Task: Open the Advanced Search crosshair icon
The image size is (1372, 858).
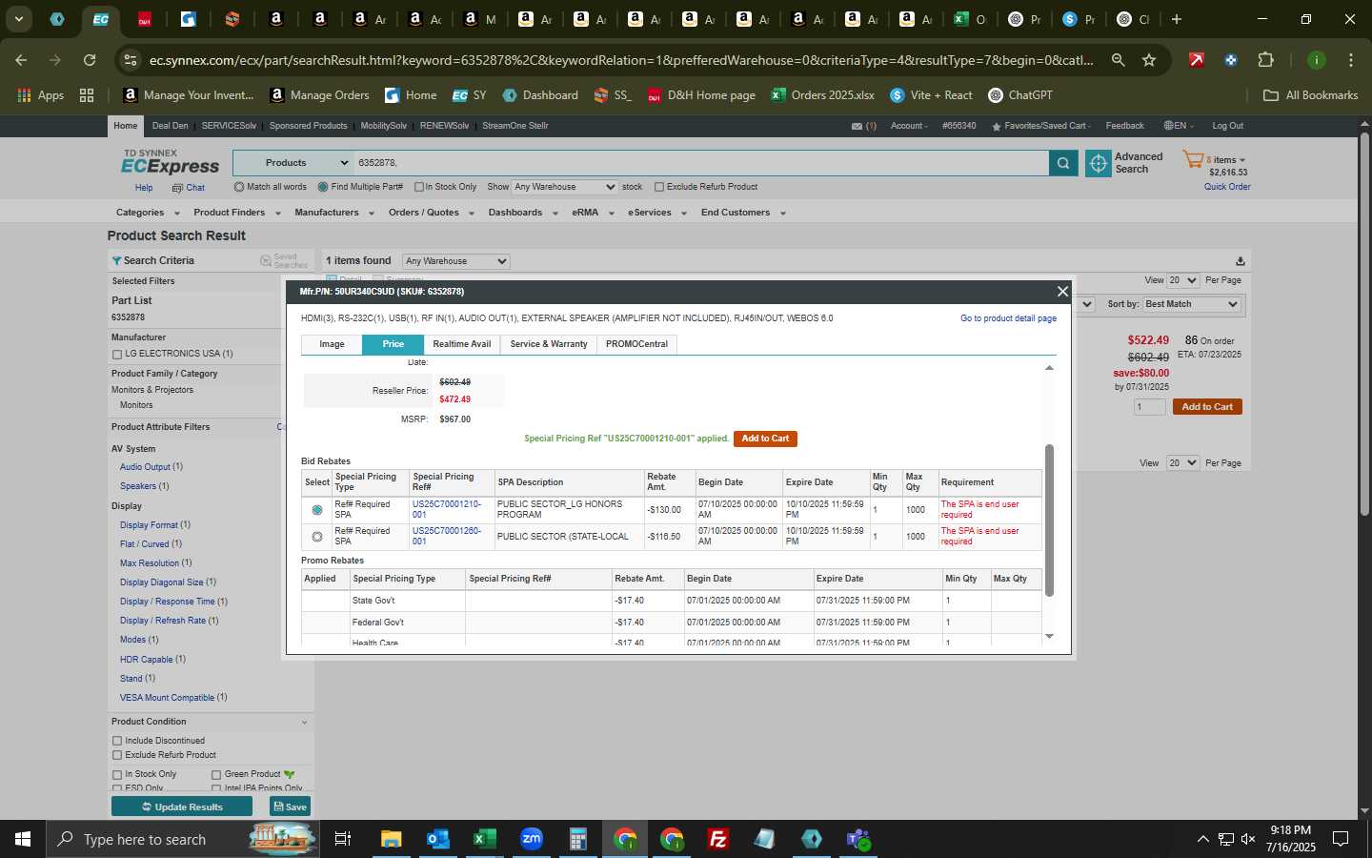Action: [x=1099, y=163]
